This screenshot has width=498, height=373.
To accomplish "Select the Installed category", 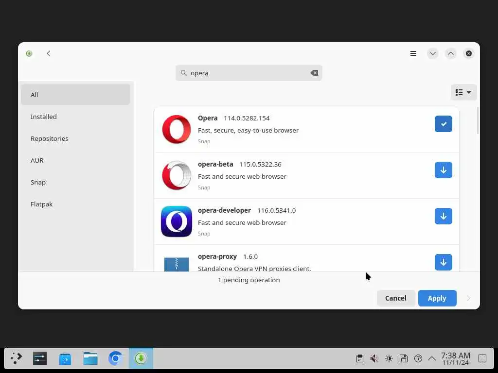I will [75, 117].
